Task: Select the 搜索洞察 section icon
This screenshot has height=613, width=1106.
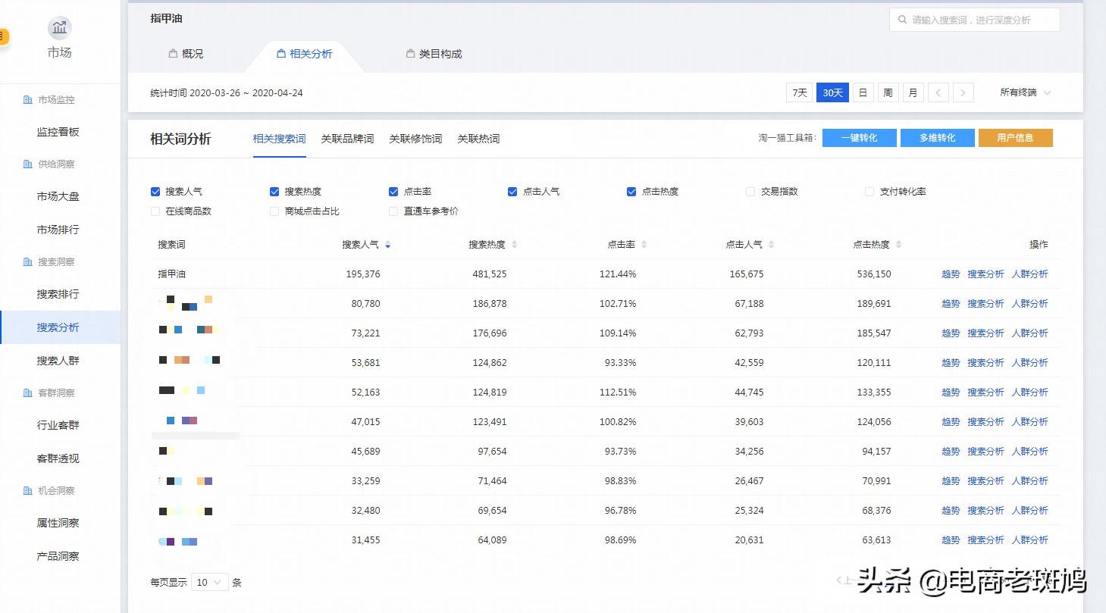Action: point(27,261)
